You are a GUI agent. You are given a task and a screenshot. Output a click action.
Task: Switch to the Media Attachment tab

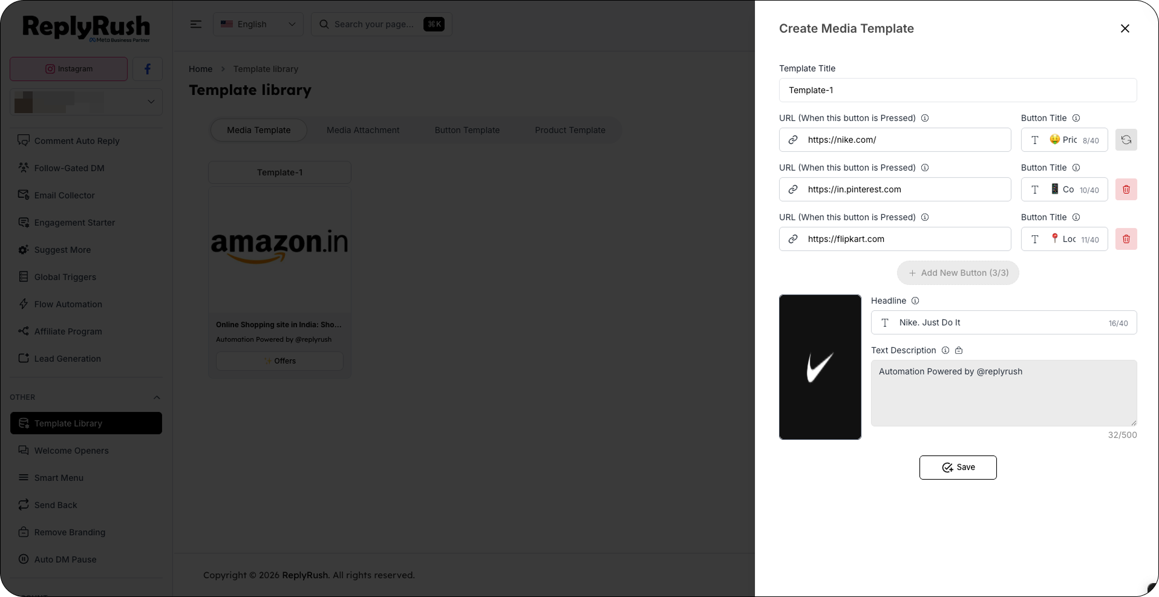click(x=363, y=130)
